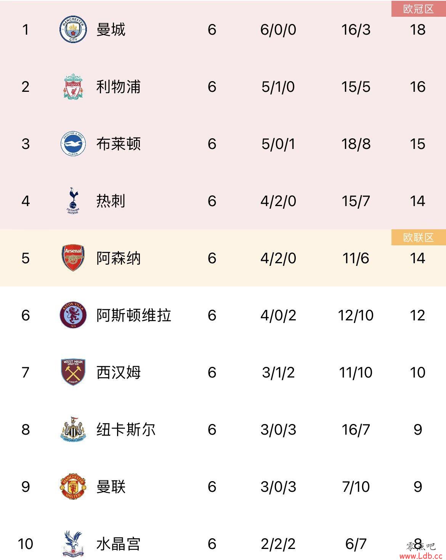Open team name 纽卡斯尔
The height and width of the screenshot is (560, 446).
click(126, 429)
